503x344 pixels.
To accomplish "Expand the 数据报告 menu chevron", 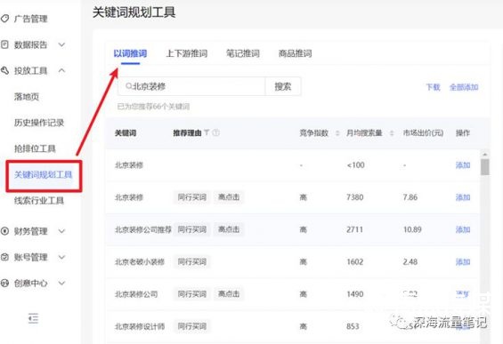I will click(62, 44).
